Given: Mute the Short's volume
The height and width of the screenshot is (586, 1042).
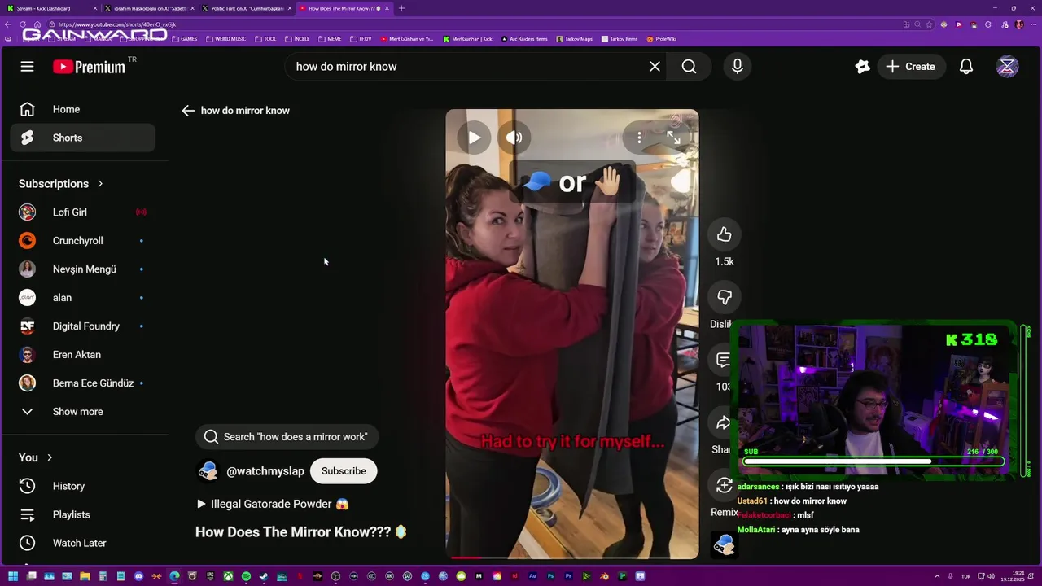Looking at the screenshot, I should 514,138.
